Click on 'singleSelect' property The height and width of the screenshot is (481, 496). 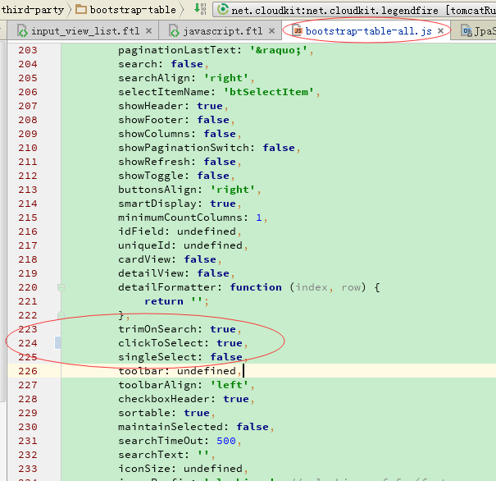(157, 357)
